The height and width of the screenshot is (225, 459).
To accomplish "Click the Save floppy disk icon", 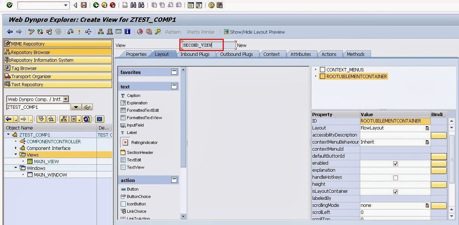I will point(84,5).
